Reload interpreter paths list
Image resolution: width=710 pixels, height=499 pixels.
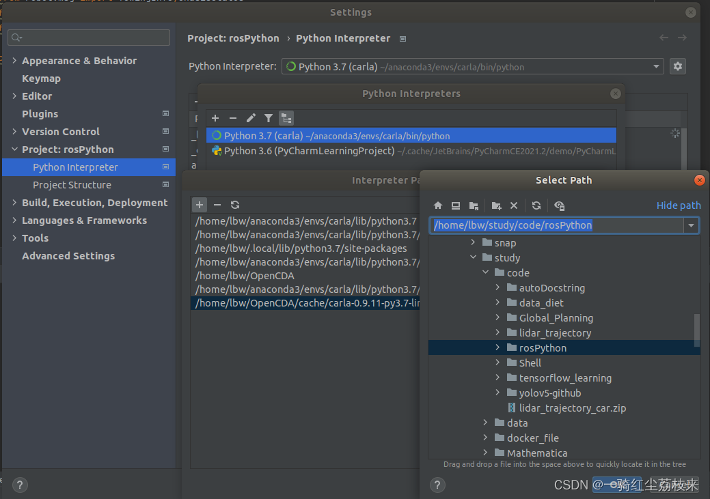[x=235, y=205]
